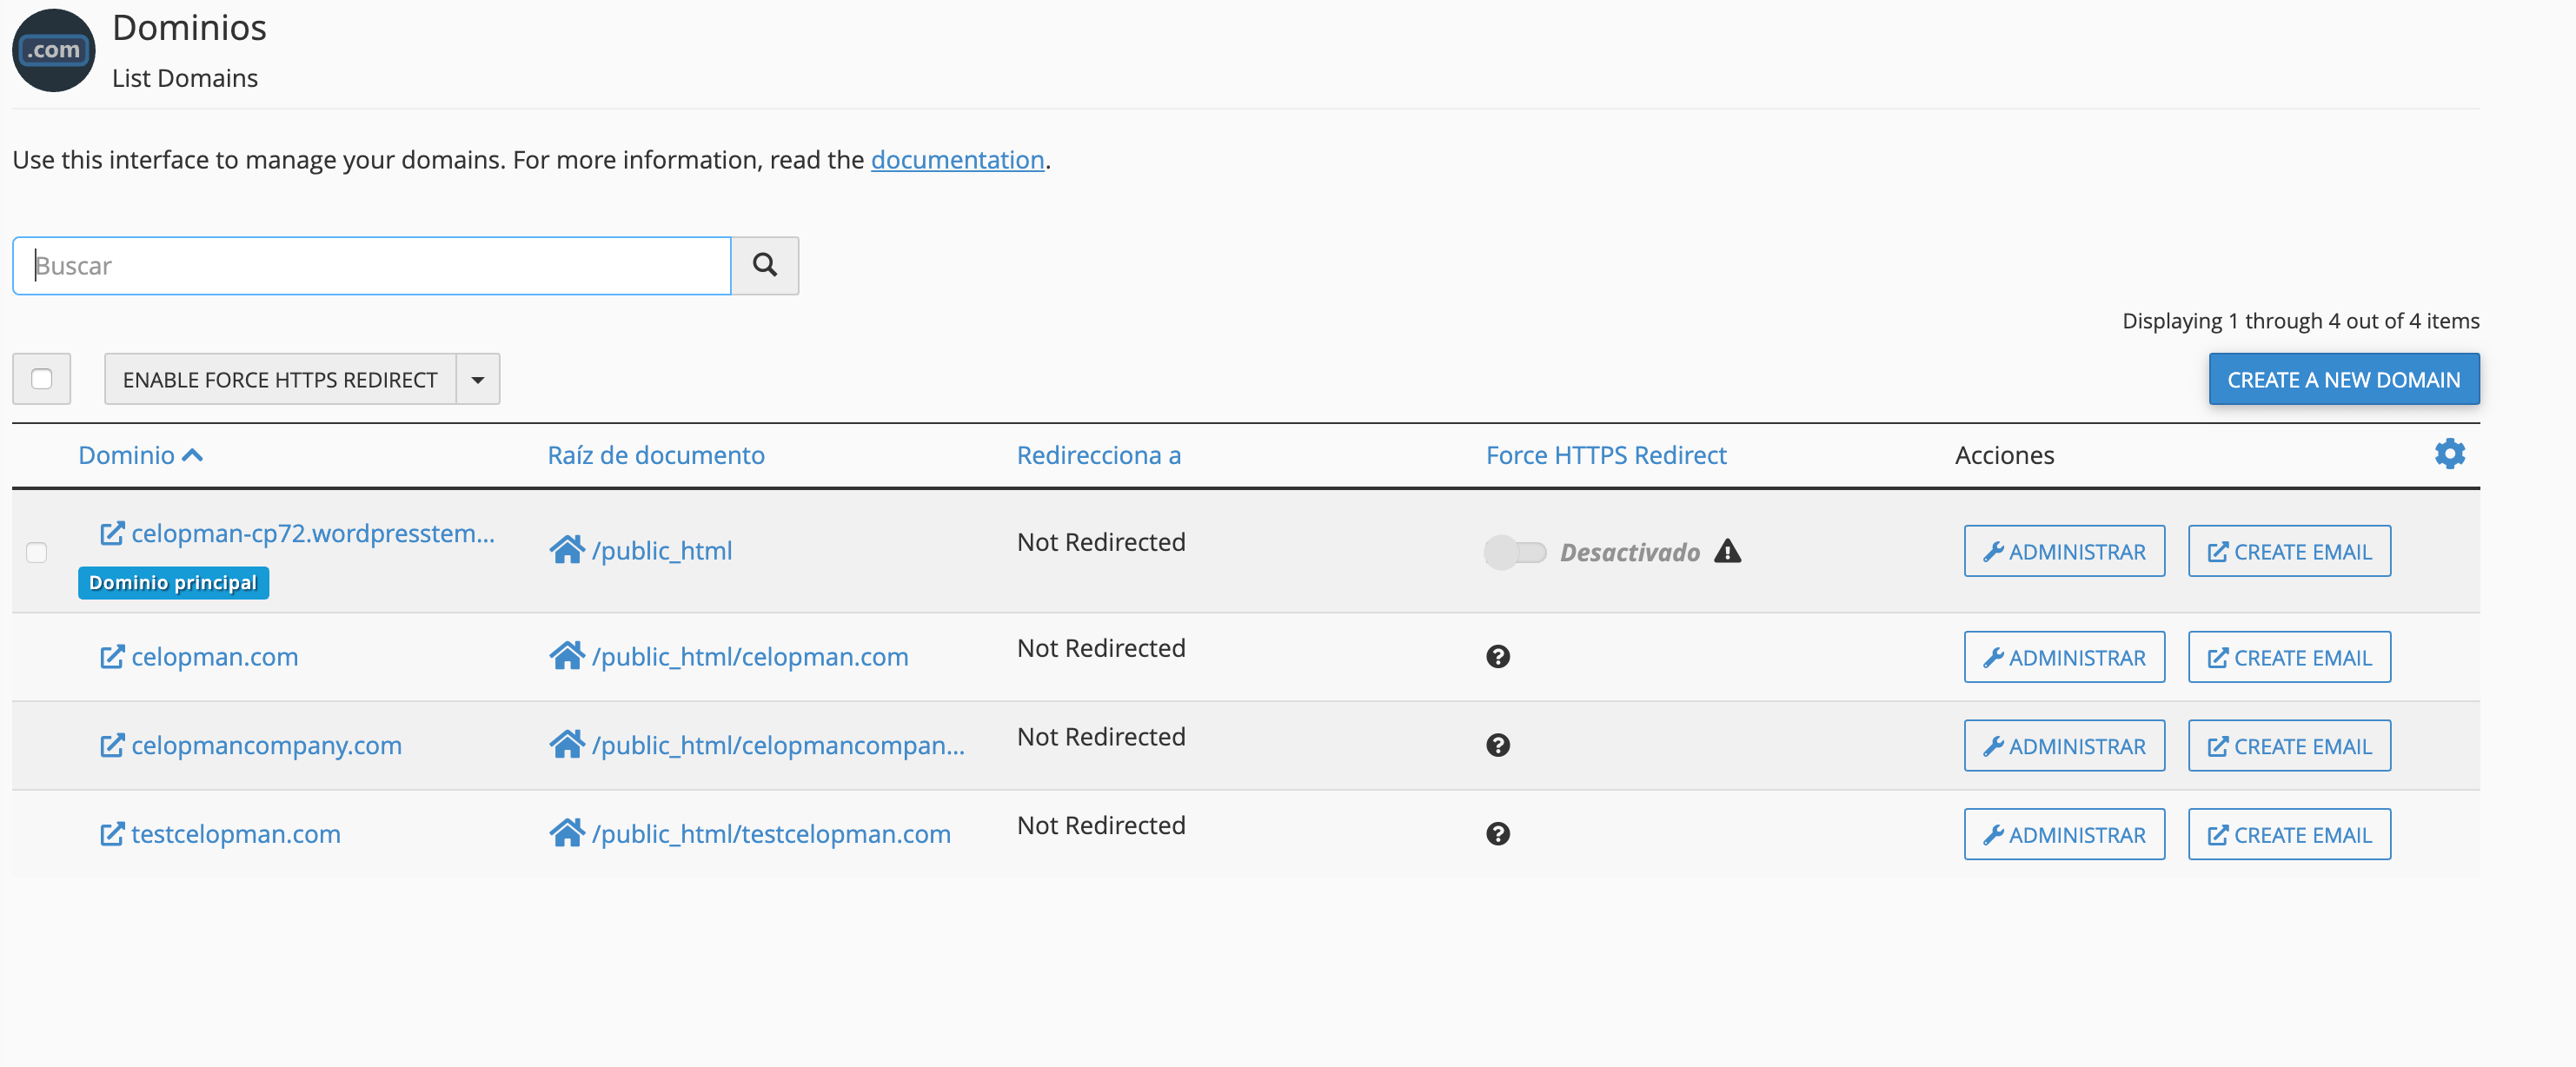Open testcelopman.com domain link
Screen dimensions: 2576x1067
click(x=236, y=834)
